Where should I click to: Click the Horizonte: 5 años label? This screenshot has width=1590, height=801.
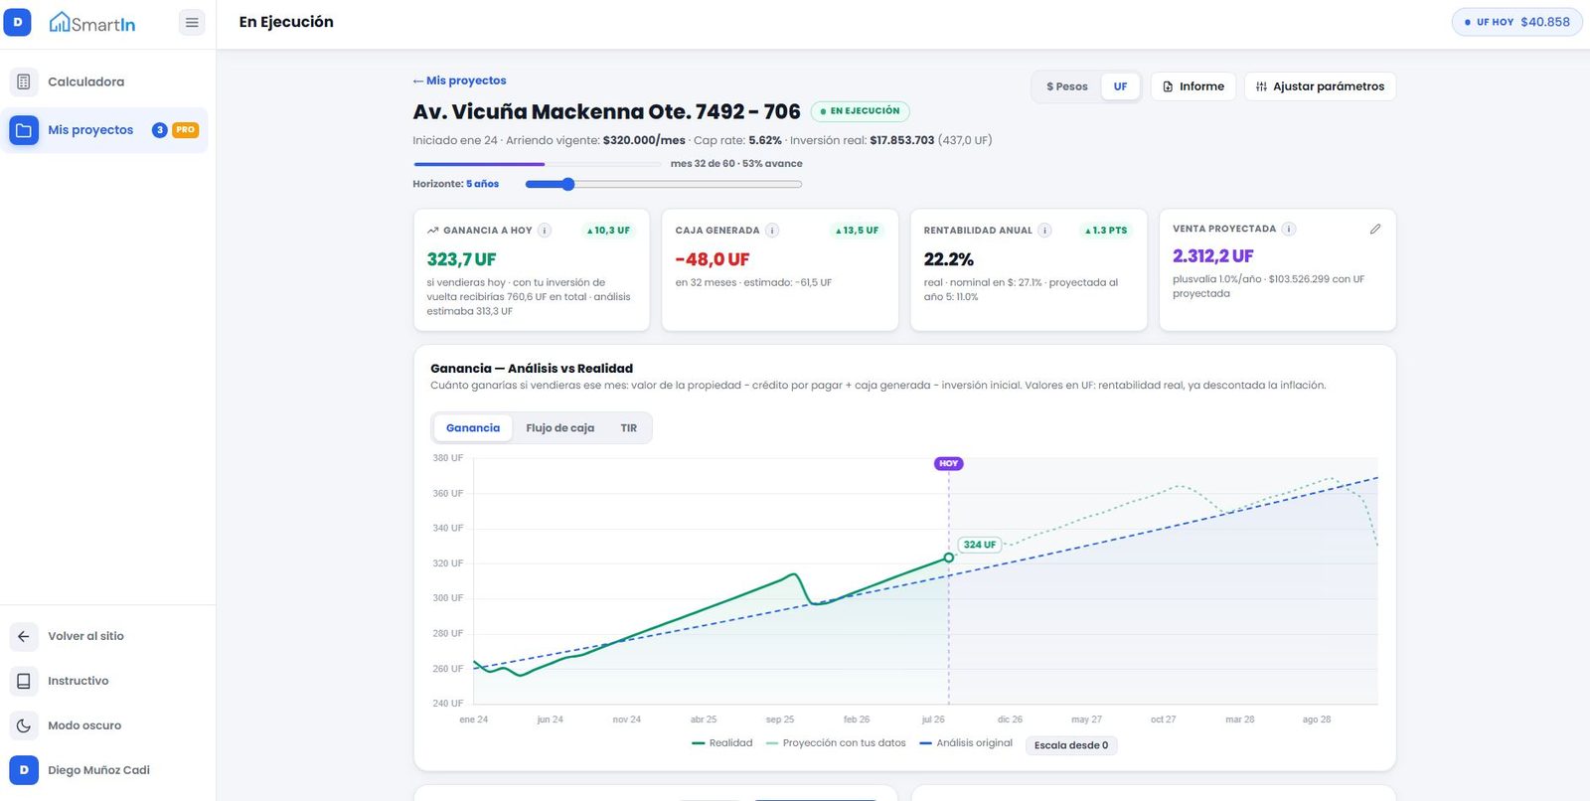(x=456, y=184)
